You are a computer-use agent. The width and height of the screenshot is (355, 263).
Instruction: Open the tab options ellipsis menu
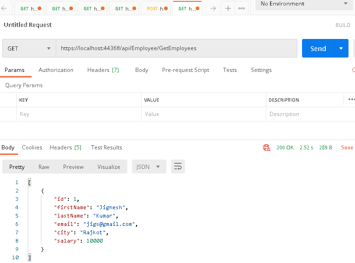click(x=242, y=8)
